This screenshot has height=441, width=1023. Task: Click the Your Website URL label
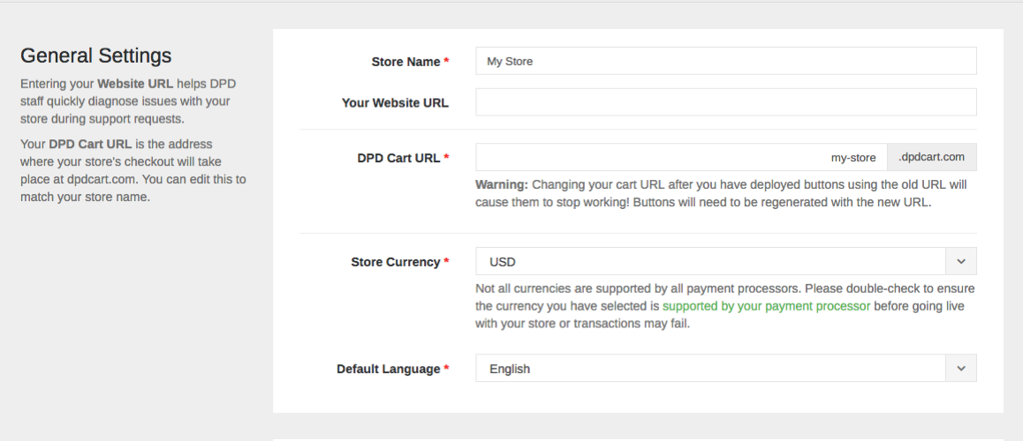(396, 103)
